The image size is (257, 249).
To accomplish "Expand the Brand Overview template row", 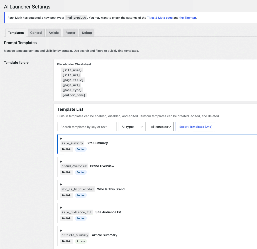I will pos(61,162).
